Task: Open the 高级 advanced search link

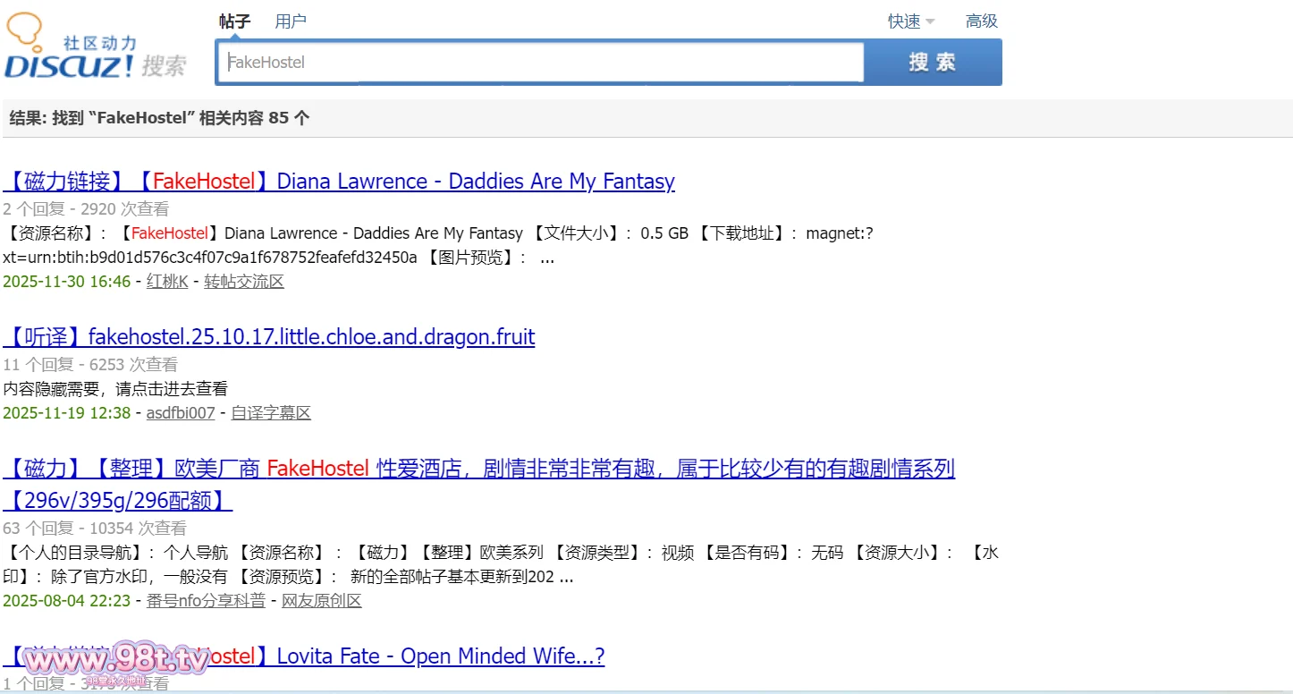Action: (981, 21)
